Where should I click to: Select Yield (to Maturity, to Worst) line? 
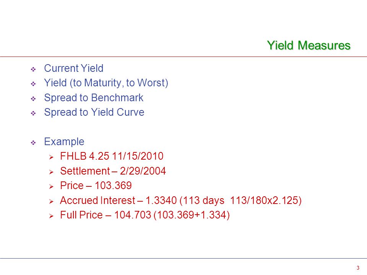coord(106,83)
